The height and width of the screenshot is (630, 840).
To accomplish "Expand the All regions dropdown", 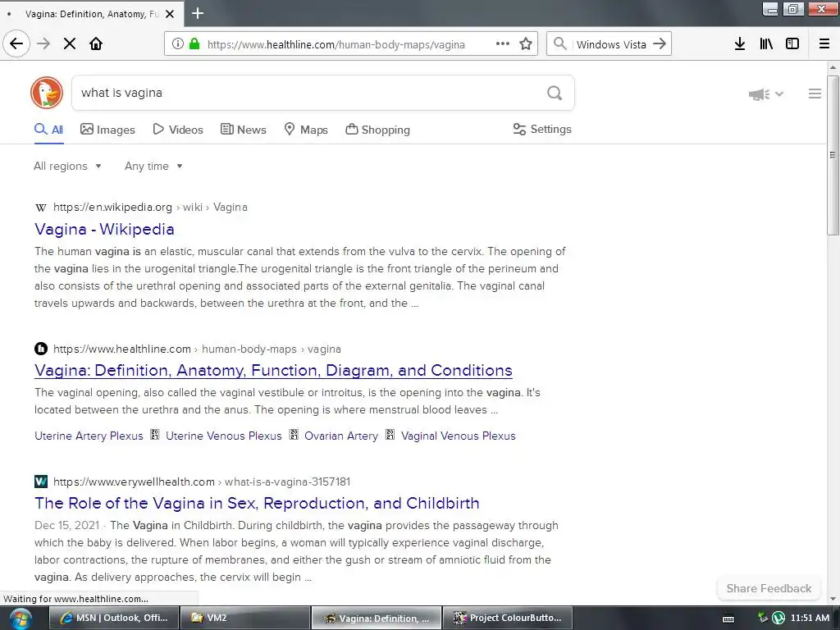I will (x=67, y=166).
